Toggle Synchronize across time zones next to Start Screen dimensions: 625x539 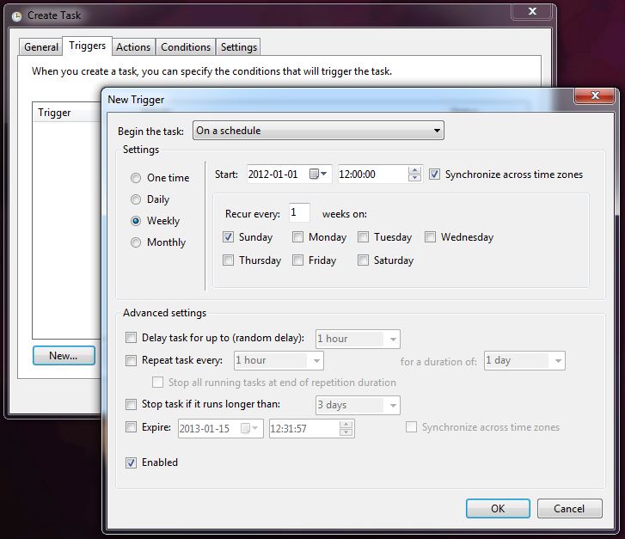[x=434, y=175]
